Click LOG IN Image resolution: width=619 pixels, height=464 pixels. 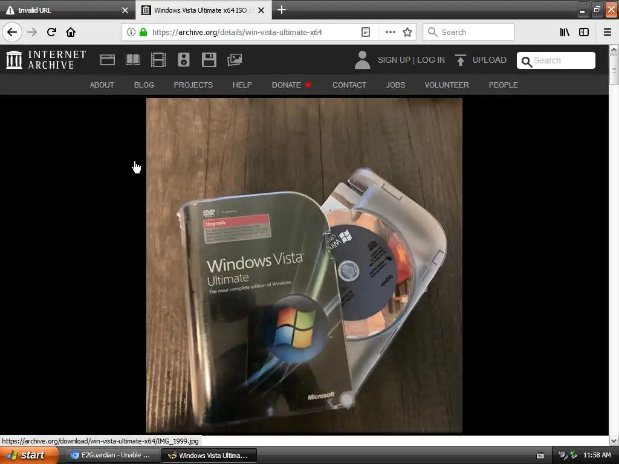click(x=430, y=60)
